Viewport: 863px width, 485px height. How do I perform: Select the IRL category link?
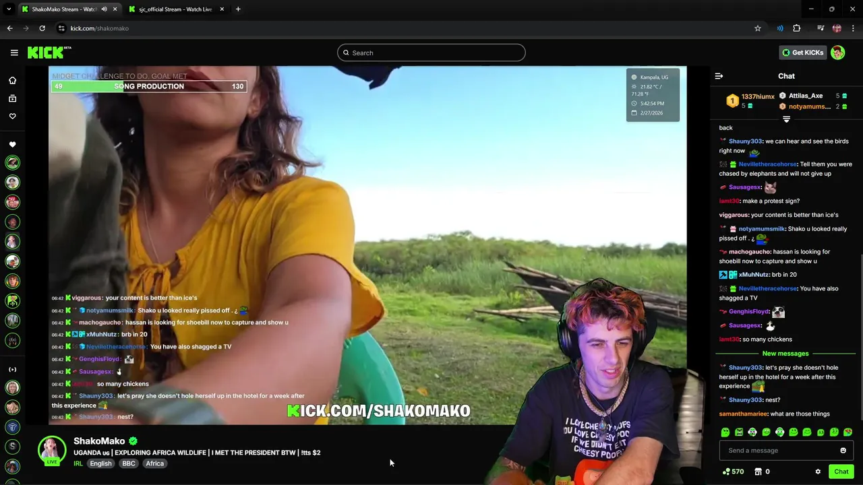[x=78, y=463]
